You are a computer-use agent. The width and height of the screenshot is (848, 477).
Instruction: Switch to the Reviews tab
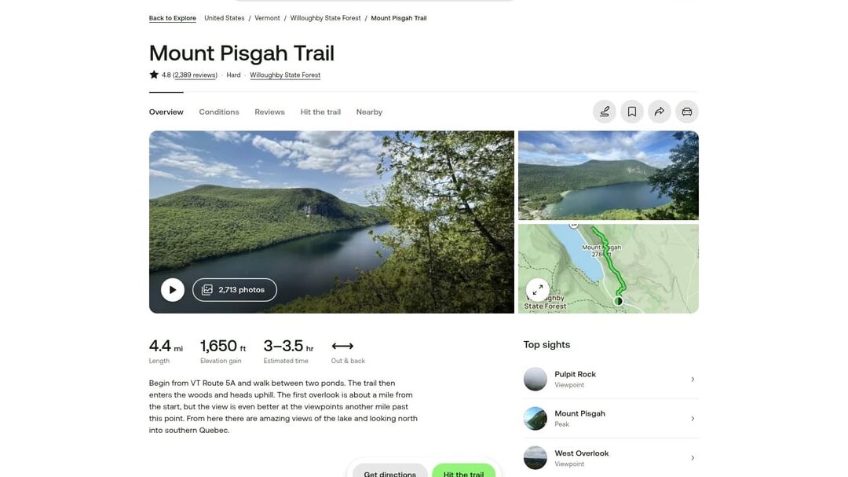click(x=270, y=112)
